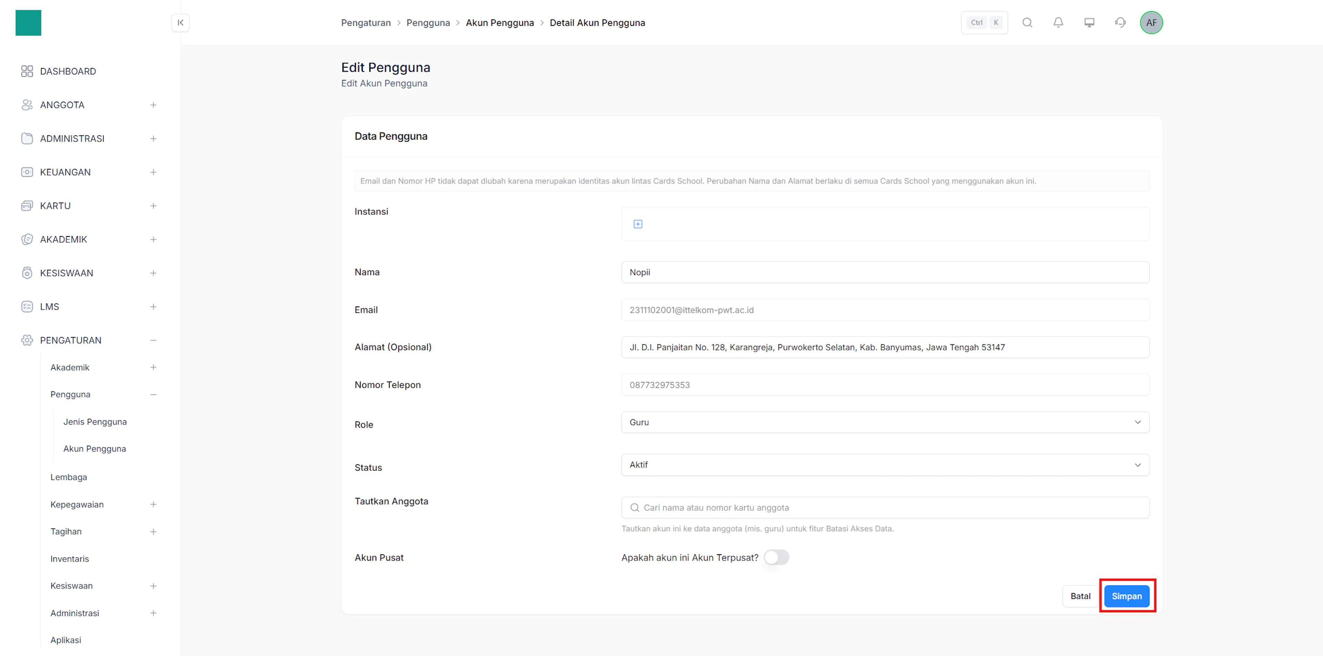Collapse the sidebar with arrow button
Viewport: 1323px width, 656px height.
[180, 23]
